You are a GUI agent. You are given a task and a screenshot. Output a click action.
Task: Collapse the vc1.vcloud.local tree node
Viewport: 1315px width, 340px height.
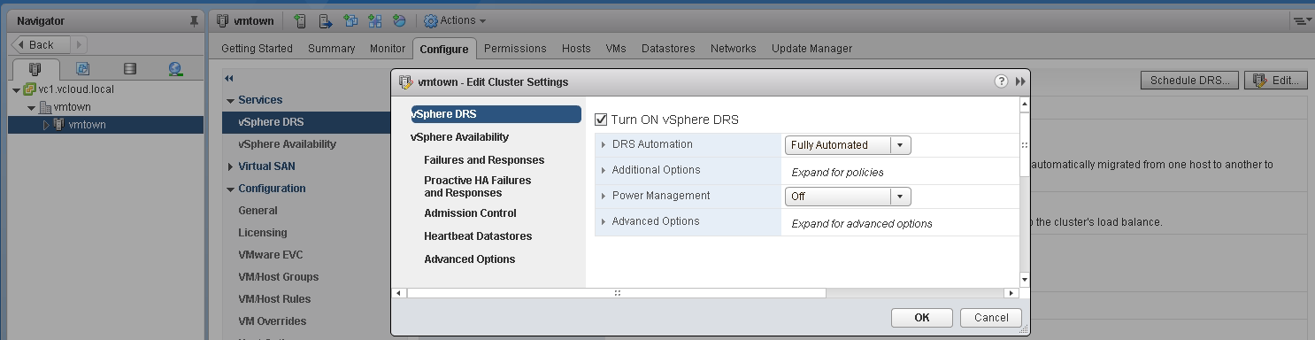17,89
